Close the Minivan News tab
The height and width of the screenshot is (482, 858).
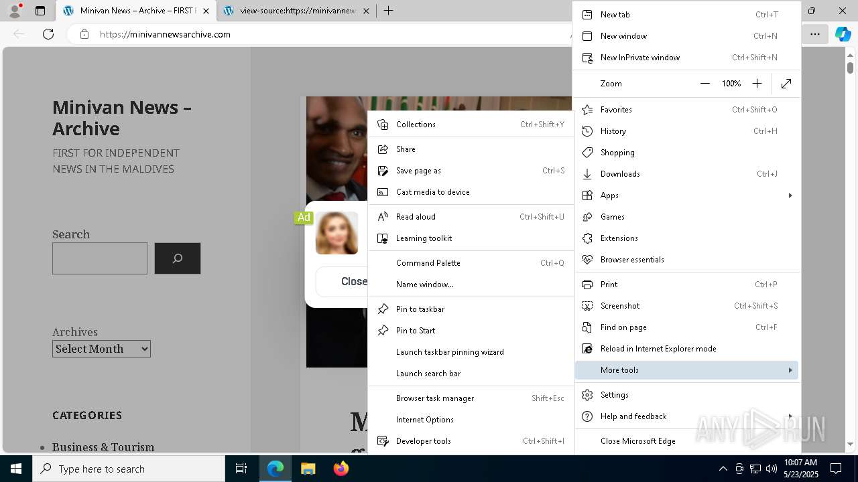click(x=206, y=11)
